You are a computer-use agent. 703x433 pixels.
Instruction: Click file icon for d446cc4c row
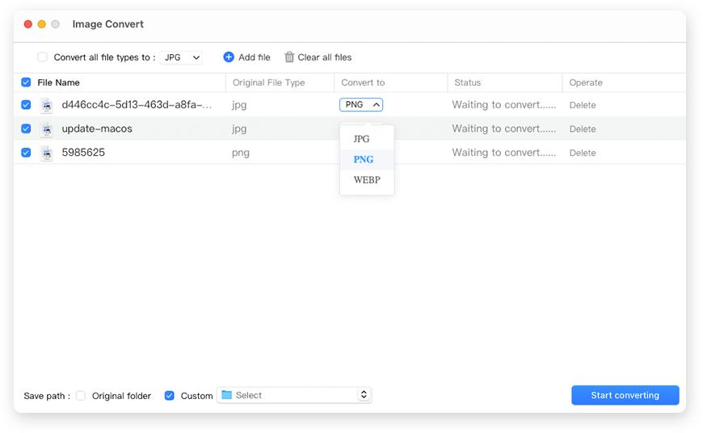point(47,105)
